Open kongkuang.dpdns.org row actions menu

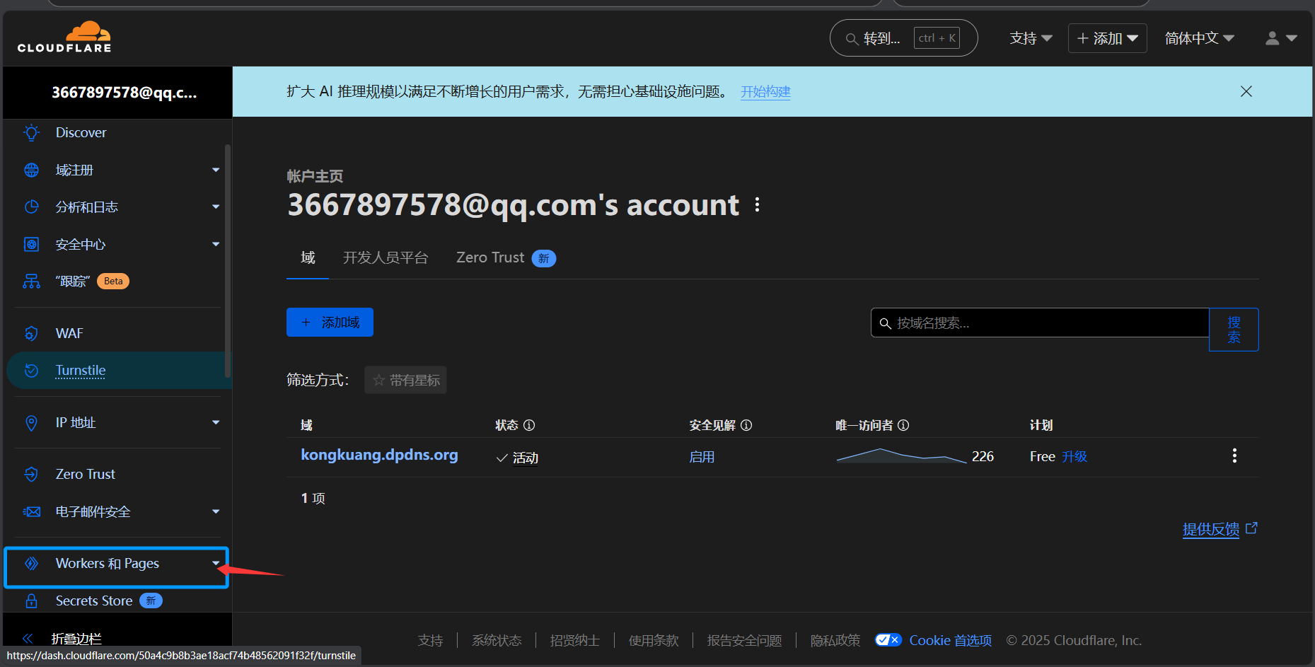1234,456
